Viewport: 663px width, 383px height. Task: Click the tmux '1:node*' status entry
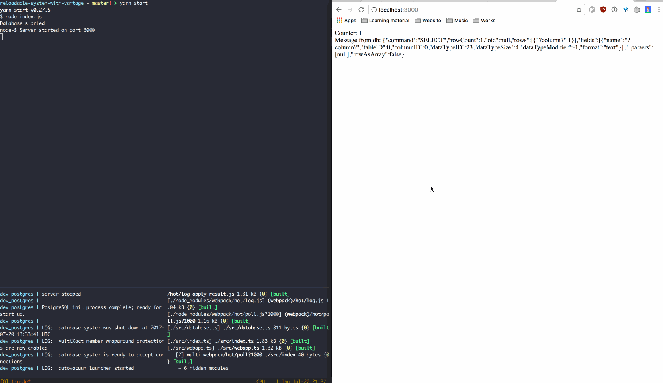[21, 381]
